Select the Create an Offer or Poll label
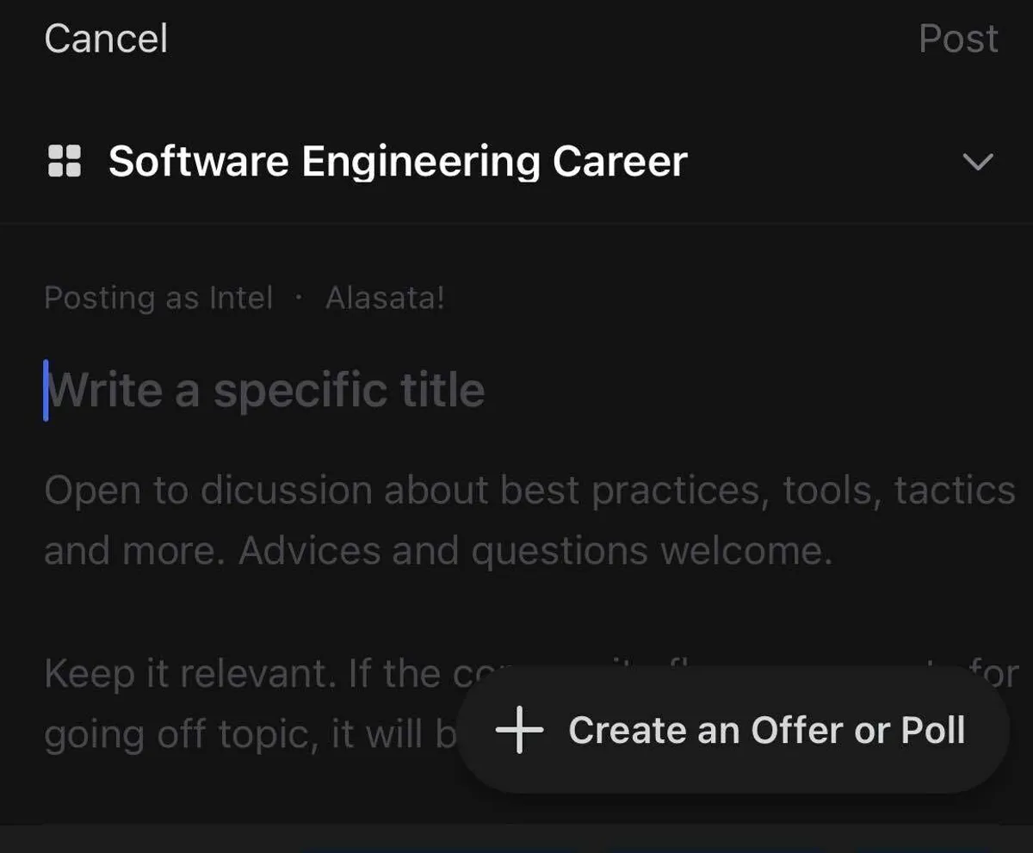 point(766,730)
